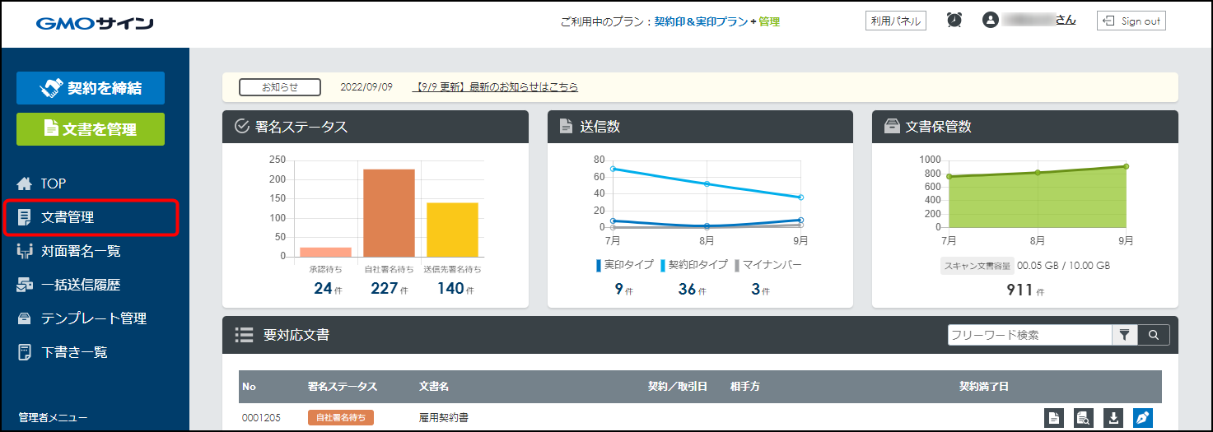Select 文書管理 in the sidebar
Viewport: 1213px width, 432px height.
pyautogui.click(x=68, y=218)
